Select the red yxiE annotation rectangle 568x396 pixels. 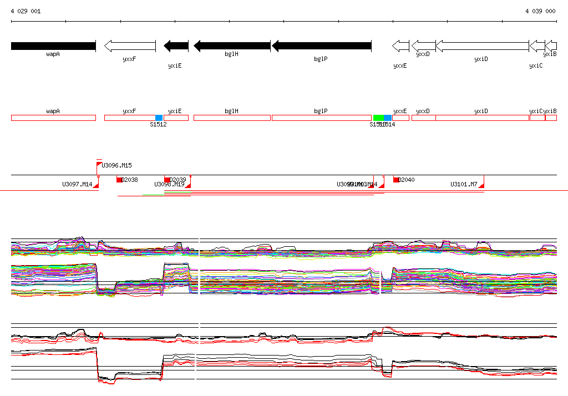176,118
